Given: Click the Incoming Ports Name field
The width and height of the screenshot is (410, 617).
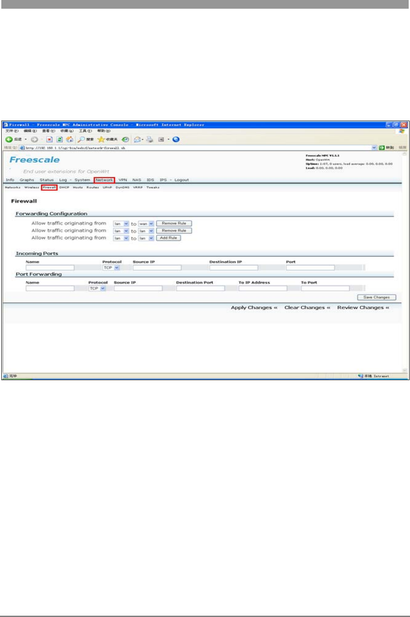Looking at the screenshot, I should [50, 268].
